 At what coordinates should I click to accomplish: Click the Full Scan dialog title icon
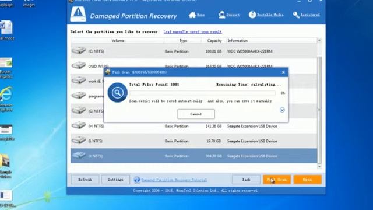(108, 72)
